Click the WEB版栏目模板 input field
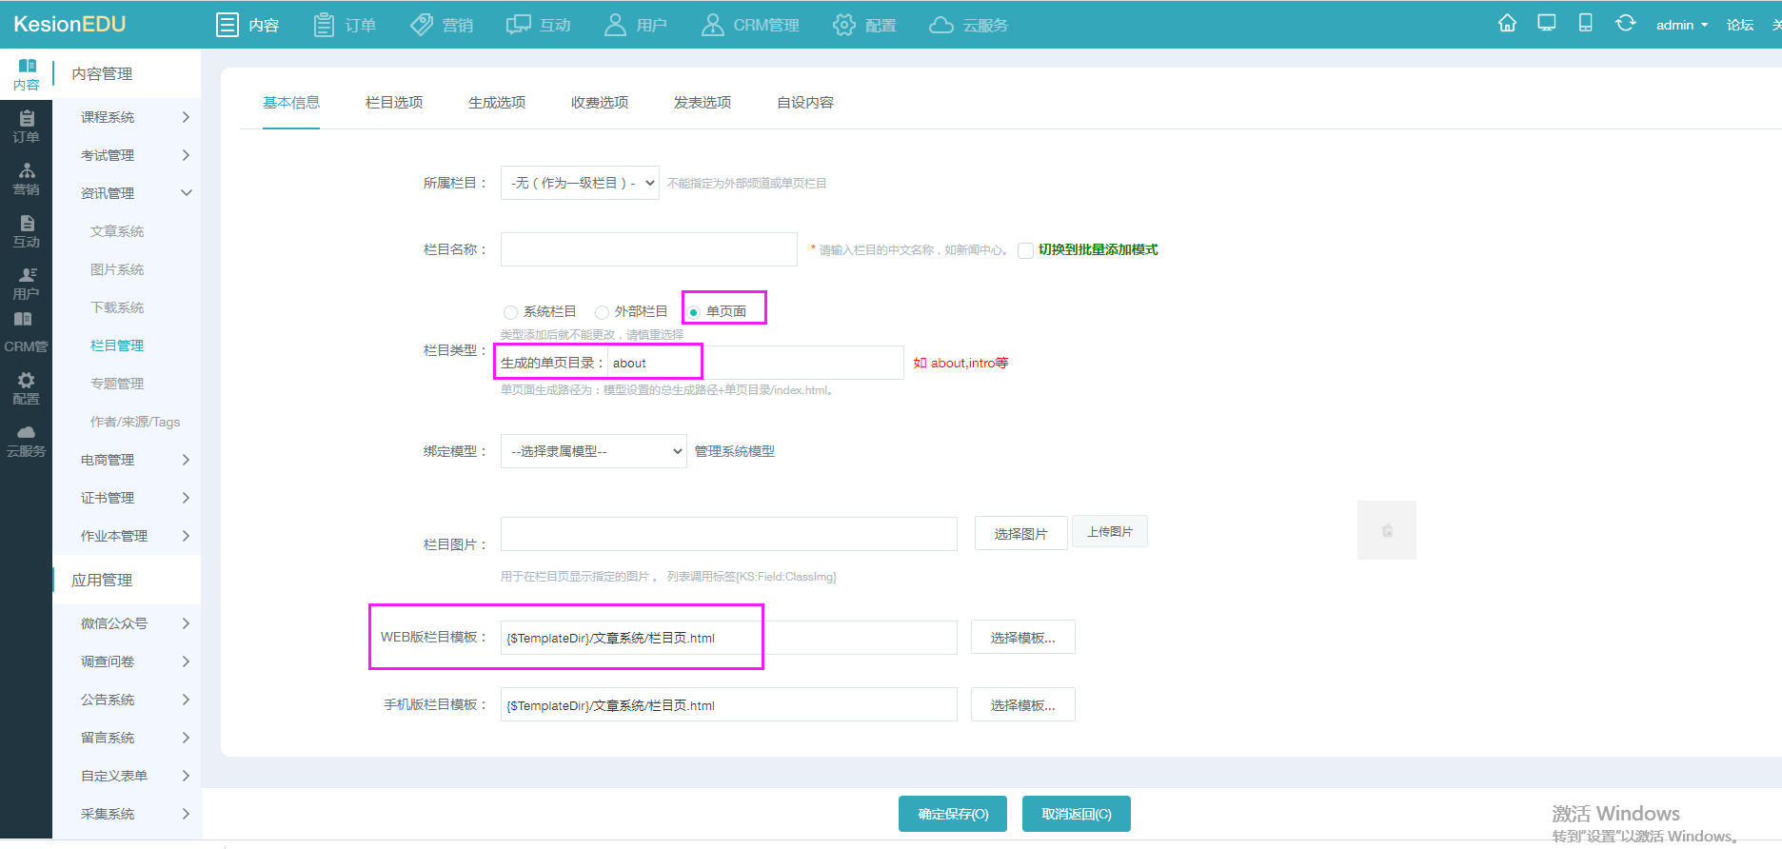Image resolution: width=1782 pixels, height=849 pixels. pos(729,638)
